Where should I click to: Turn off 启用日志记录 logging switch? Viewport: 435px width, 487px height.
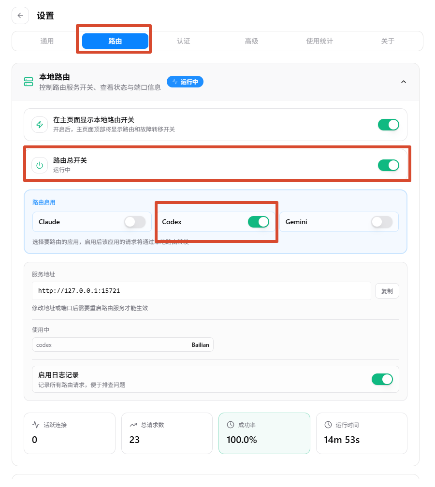pos(382,379)
